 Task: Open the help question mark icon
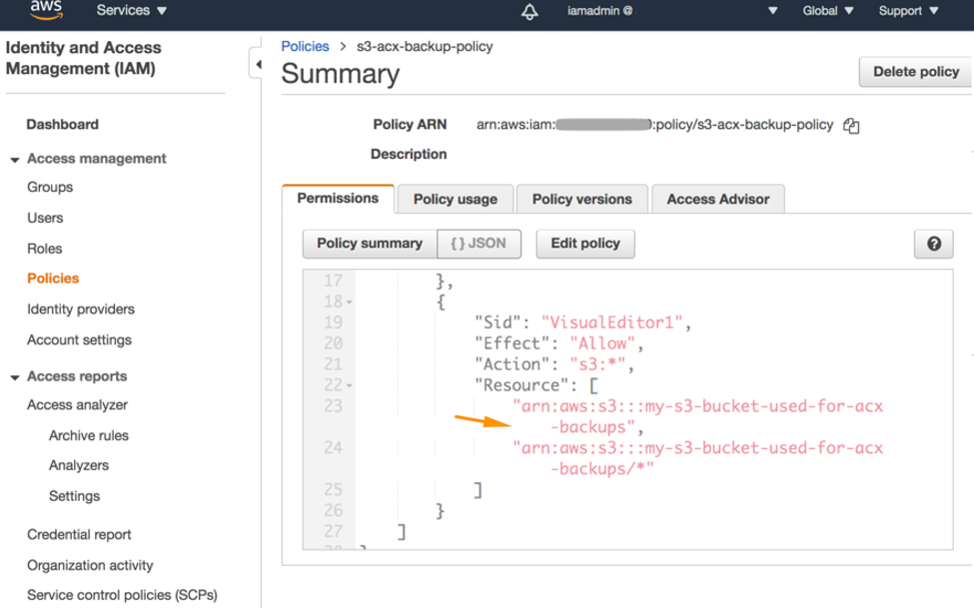pos(934,244)
